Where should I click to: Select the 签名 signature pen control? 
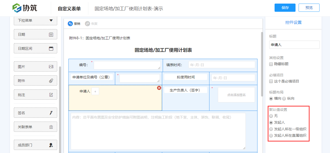pos(35,112)
